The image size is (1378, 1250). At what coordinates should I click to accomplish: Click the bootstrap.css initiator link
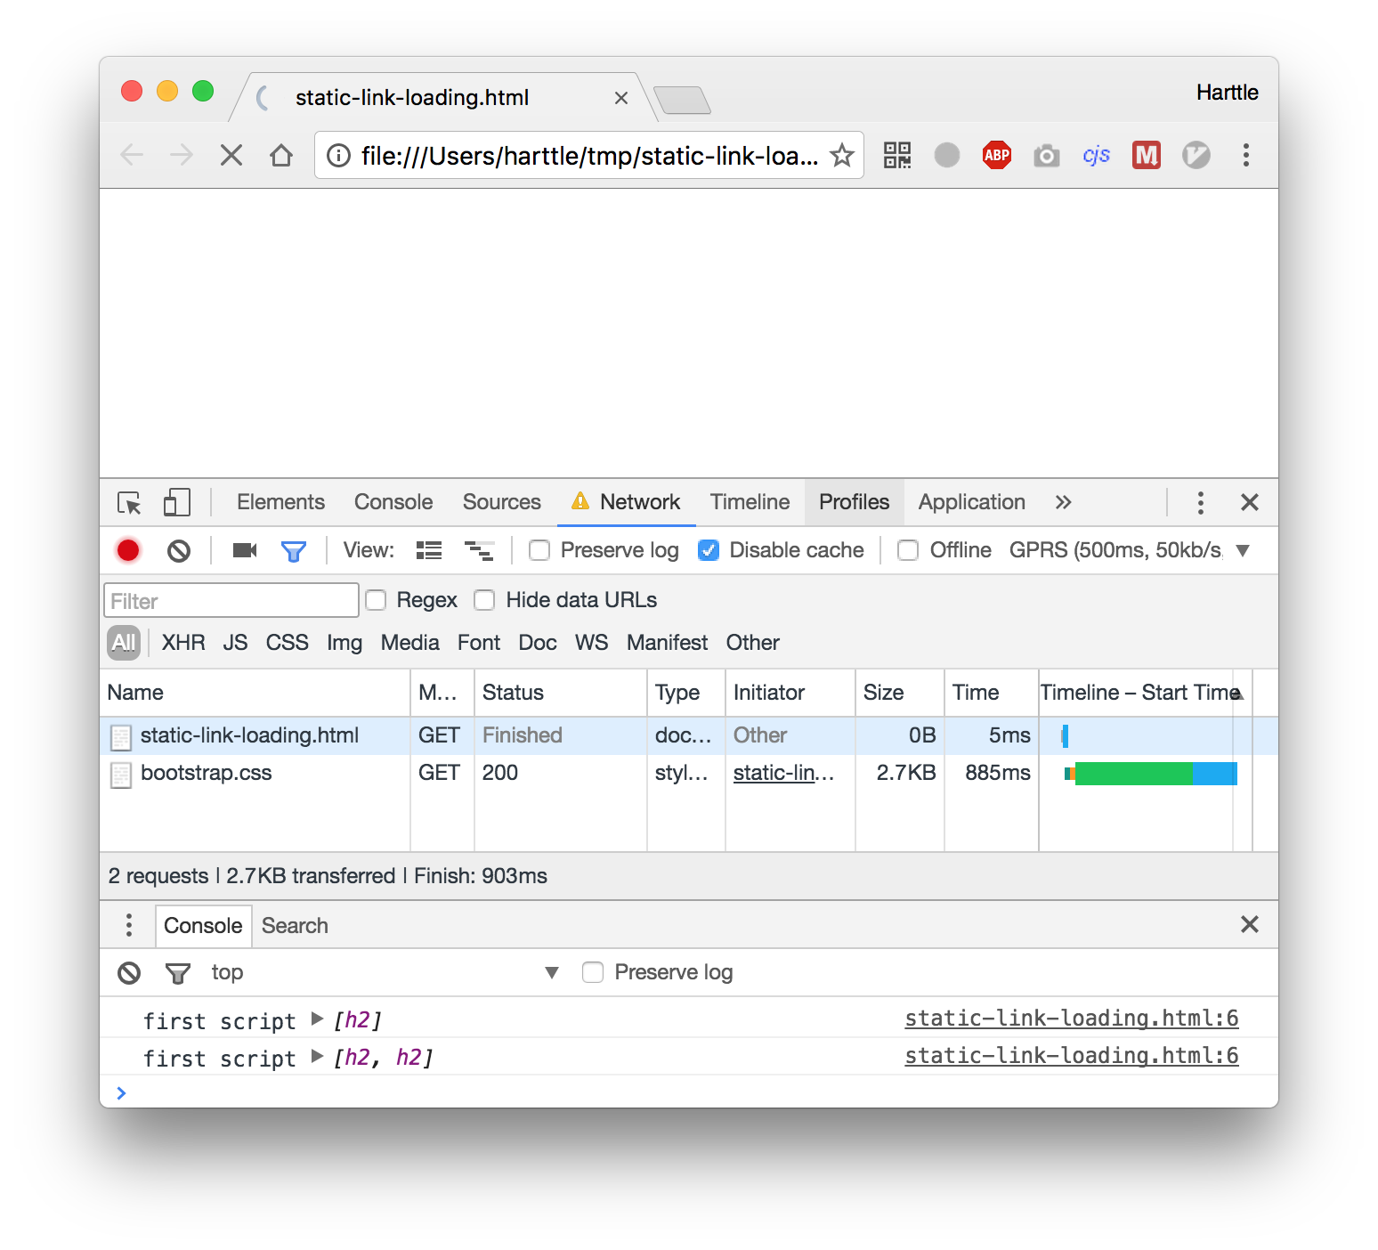point(783,774)
